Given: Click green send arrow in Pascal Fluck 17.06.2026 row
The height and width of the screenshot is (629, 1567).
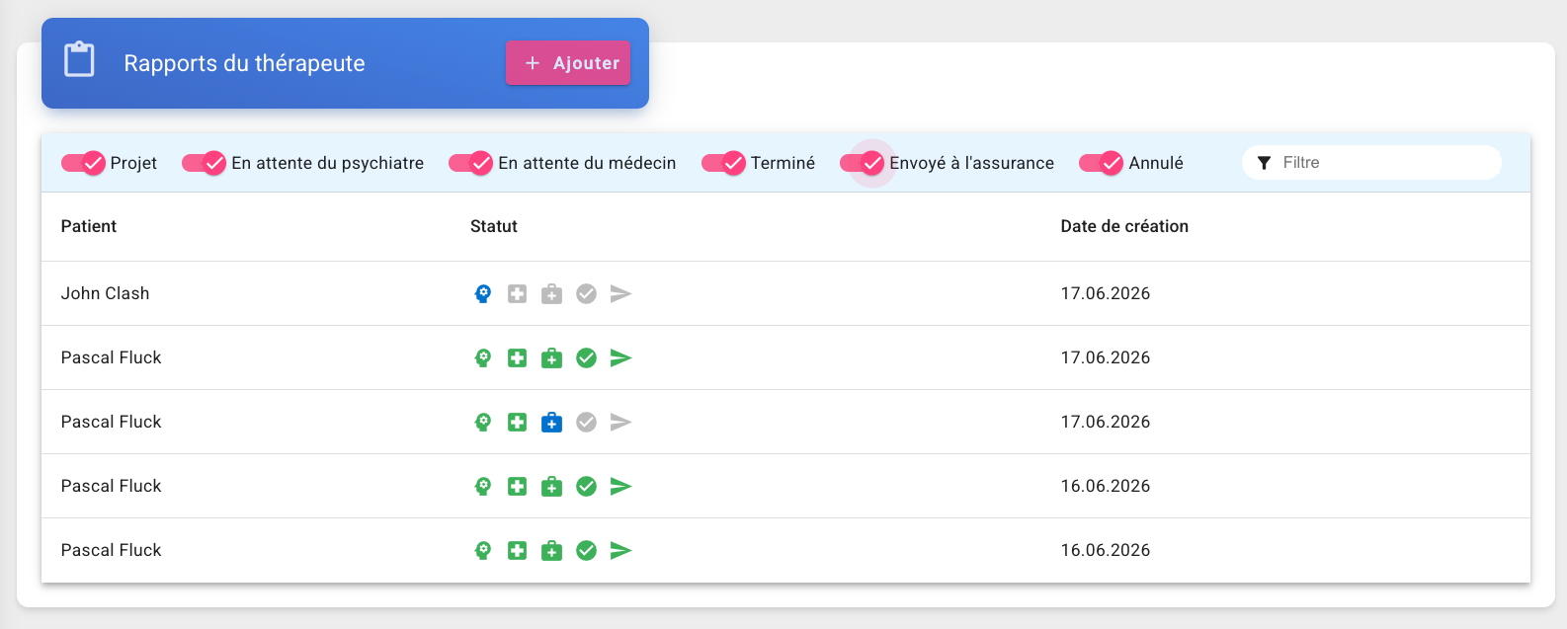Looking at the screenshot, I should [x=620, y=357].
